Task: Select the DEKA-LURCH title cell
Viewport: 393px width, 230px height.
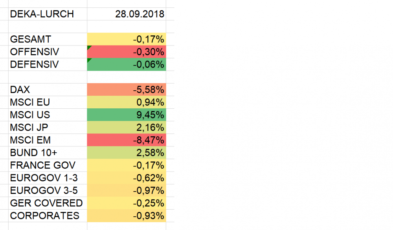Action: click(42, 14)
